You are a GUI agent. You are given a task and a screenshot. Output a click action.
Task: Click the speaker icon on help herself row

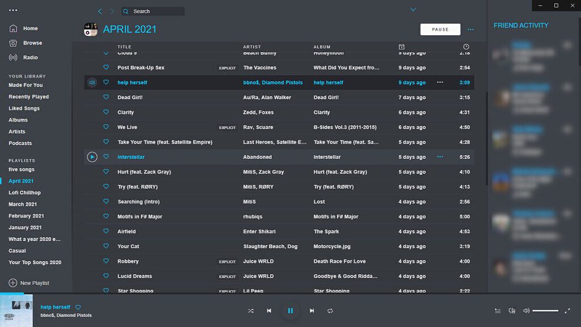pyautogui.click(x=92, y=82)
